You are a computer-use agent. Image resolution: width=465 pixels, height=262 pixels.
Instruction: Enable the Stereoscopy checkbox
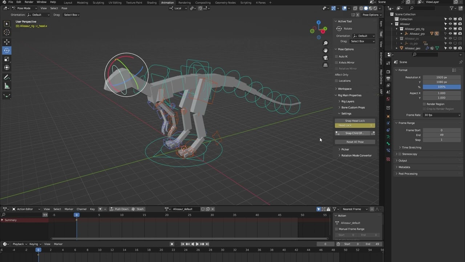tap(400, 154)
